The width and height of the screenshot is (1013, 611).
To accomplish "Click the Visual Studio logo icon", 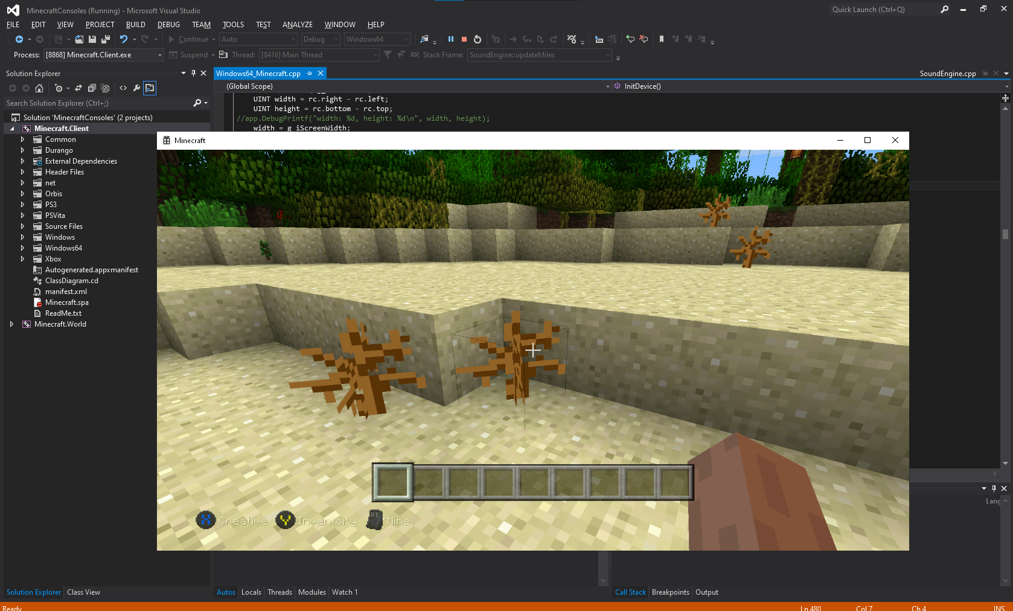I will 13,10.
